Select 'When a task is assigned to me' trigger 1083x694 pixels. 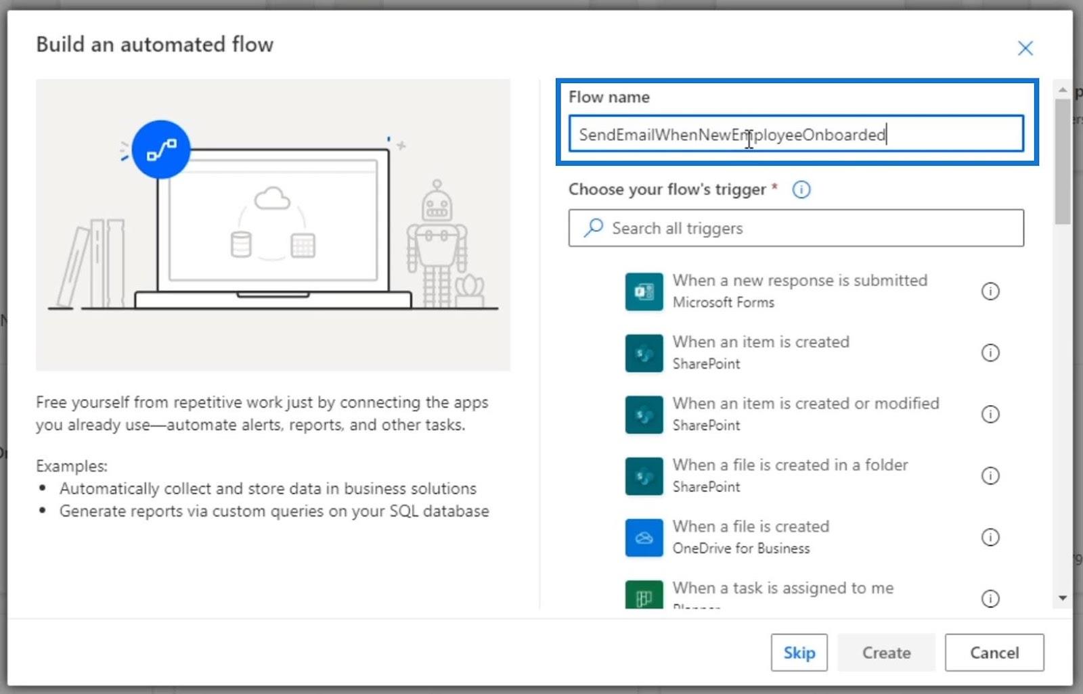pyautogui.click(x=783, y=588)
